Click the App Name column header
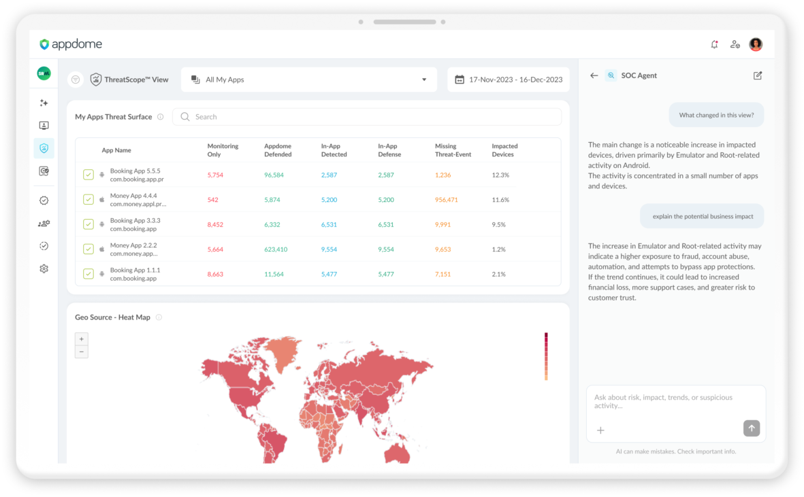 pos(116,150)
